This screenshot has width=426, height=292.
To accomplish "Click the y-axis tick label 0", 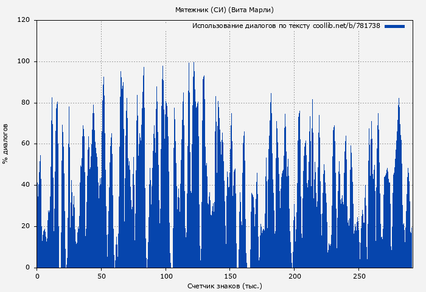I will [x=28, y=268].
